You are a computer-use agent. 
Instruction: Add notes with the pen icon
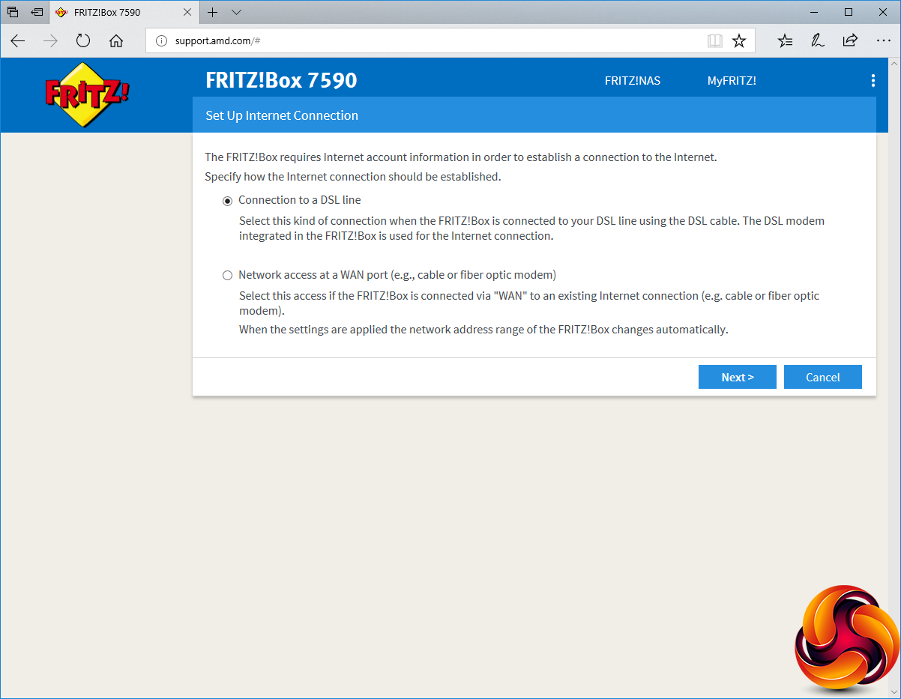[x=818, y=41]
